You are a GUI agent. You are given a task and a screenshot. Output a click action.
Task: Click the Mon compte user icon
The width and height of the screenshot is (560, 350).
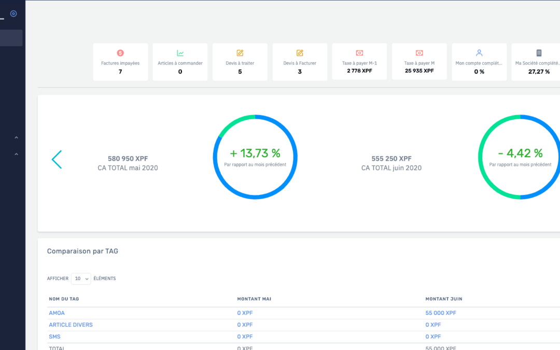(x=479, y=53)
